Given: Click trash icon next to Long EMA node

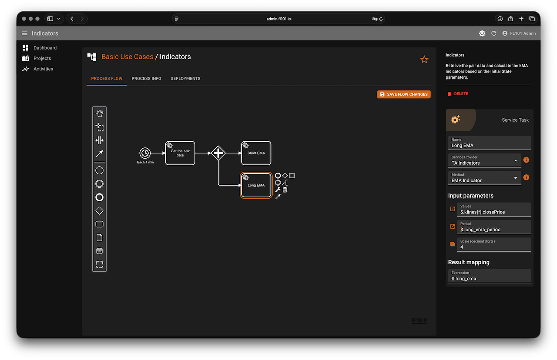Looking at the screenshot, I should [285, 190].
